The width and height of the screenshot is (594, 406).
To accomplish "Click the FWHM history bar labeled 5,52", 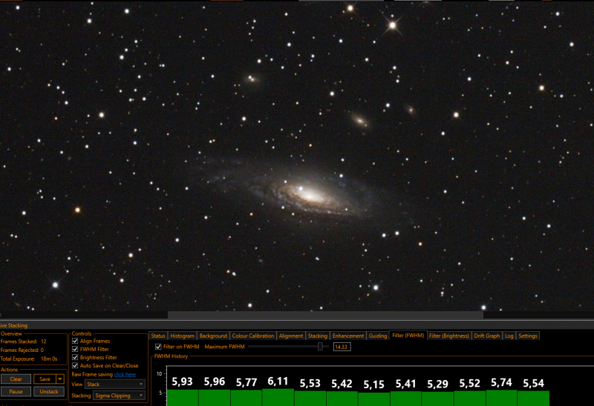I will 470,399.
